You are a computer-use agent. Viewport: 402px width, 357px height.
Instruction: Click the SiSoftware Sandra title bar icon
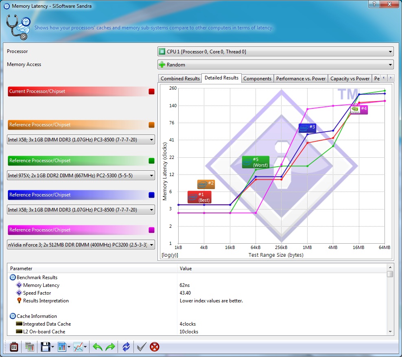point(7,6)
